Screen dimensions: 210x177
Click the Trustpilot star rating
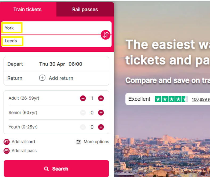tap(171, 99)
